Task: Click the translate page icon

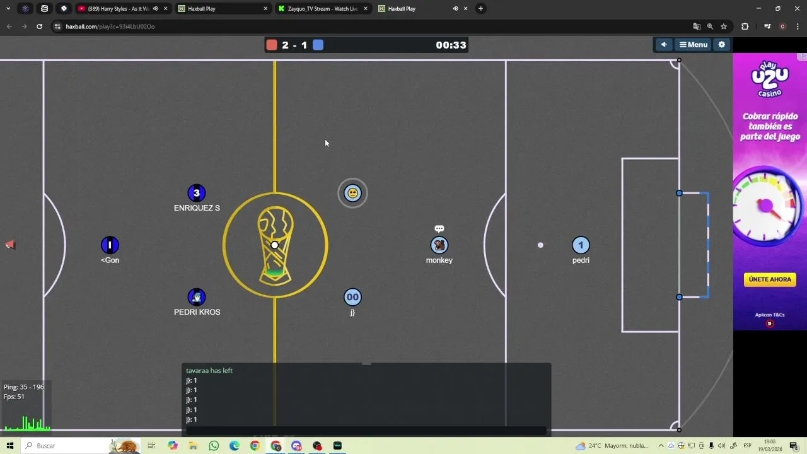Action: coord(697,26)
